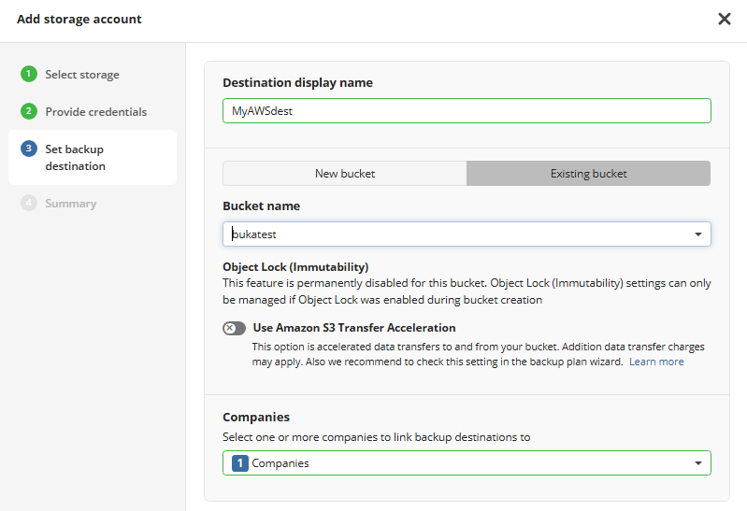Click the bukatest bucket name text
The height and width of the screenshot is (511, 747).
(254, 234)
